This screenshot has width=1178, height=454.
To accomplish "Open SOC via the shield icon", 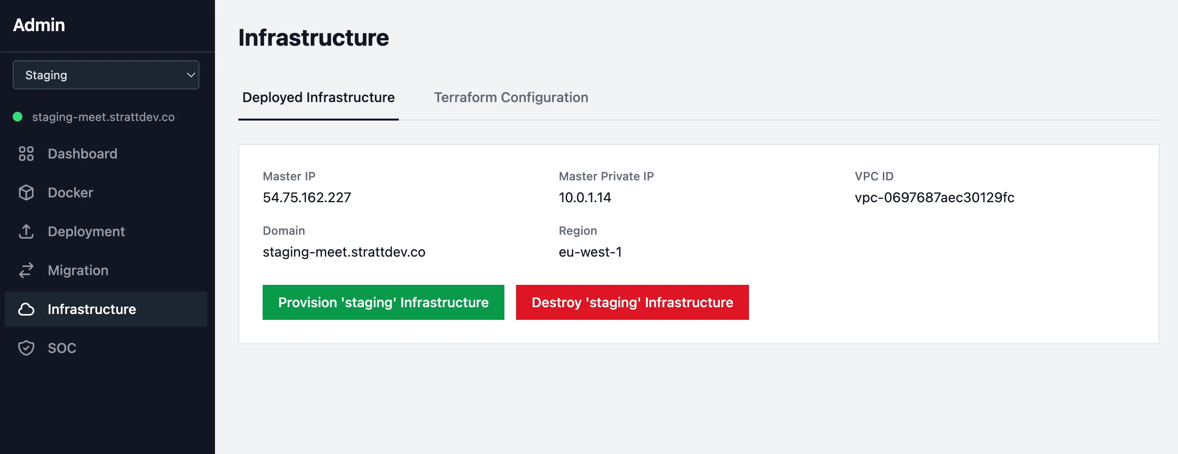I will pos(26,348).
